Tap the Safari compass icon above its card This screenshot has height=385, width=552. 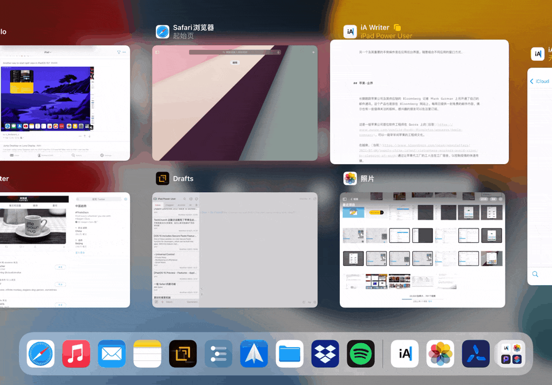(x=163, y=32)
